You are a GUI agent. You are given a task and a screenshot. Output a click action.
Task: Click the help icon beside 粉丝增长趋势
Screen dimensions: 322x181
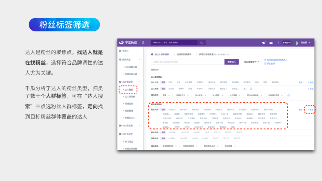[x=288, y=95]
